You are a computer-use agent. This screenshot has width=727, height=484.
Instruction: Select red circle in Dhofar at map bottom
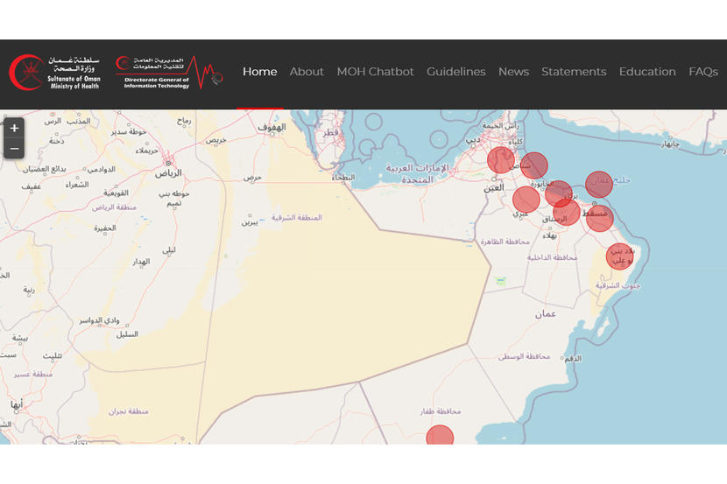(x=440, y=435)
